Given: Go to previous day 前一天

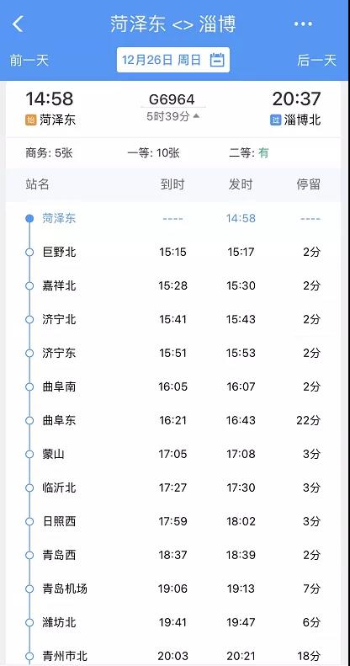Looking at the screenshot, I should [29, 61].
